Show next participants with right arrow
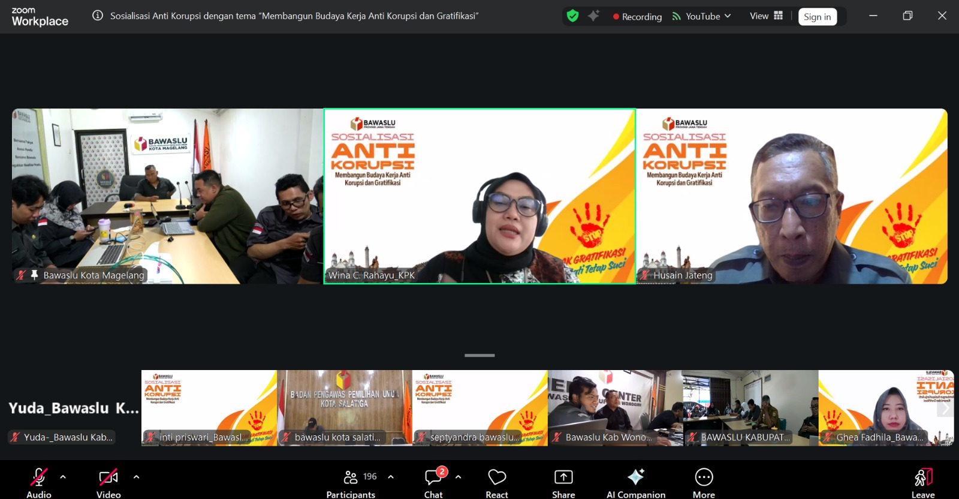The image size is (959, 499). [x=945, y=408]
